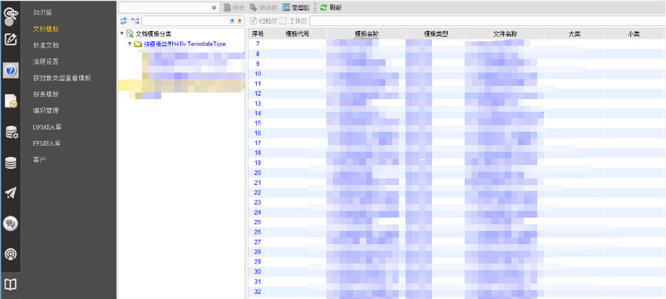This screenshot has width=666, height=299.
Task: Open 按对象类型查看模板 menu item
Action: [x=62, y=78]
